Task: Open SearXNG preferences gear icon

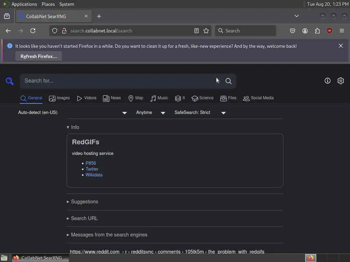Action: coord(341,81)
